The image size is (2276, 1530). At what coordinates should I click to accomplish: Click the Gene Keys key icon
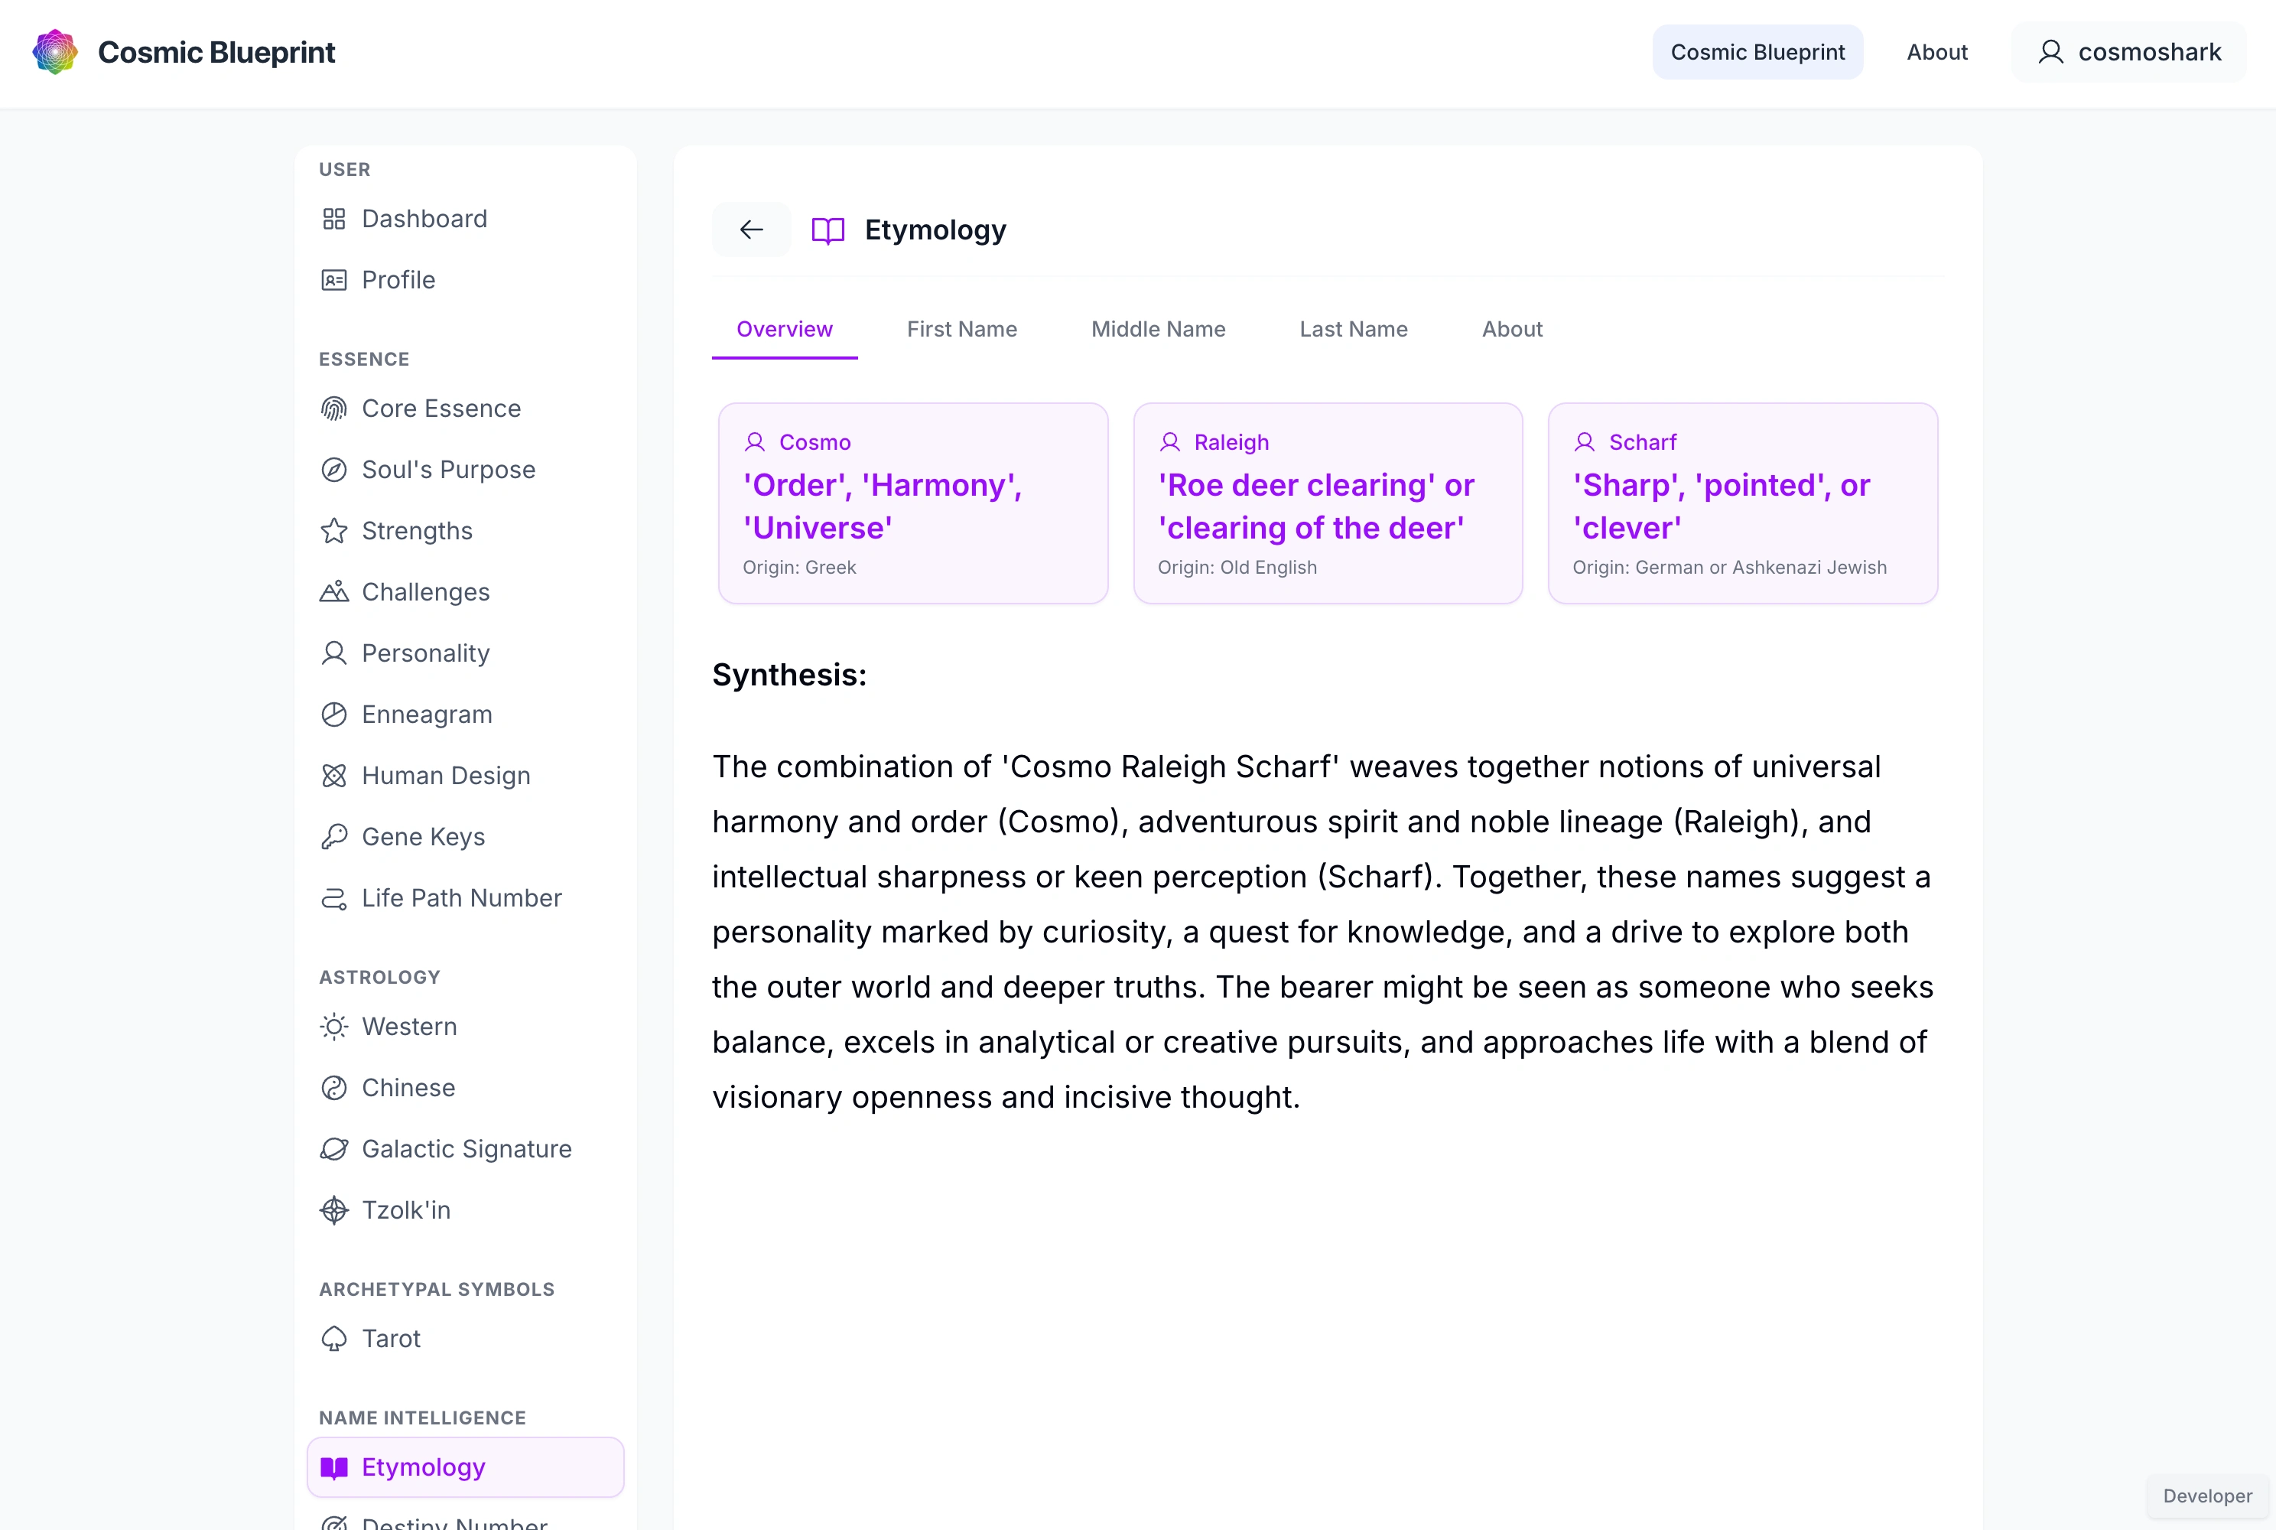333,836
